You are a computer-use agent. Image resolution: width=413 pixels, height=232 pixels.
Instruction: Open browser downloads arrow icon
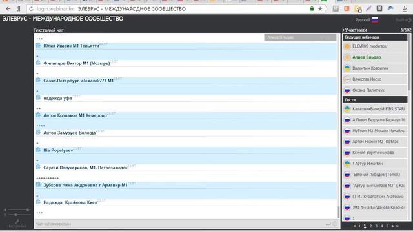405,8
